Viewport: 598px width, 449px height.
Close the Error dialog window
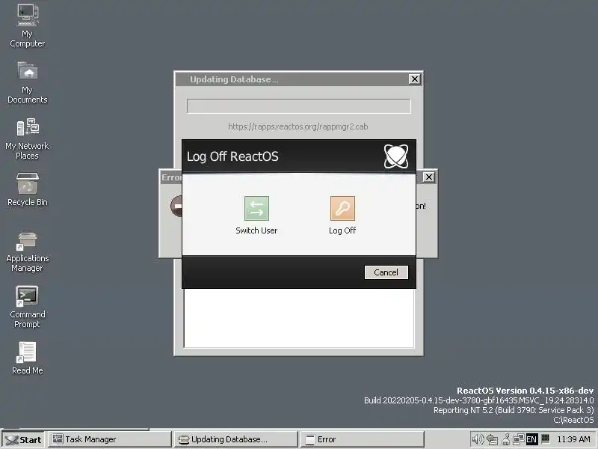[x=428, y=177]
